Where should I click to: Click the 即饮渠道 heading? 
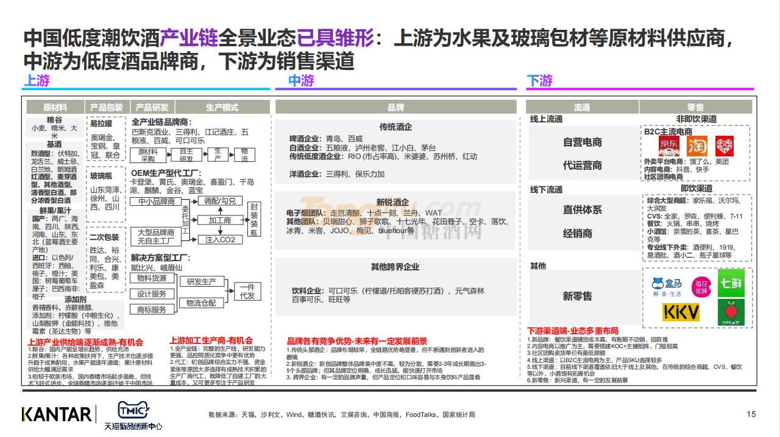coord(698,189)
